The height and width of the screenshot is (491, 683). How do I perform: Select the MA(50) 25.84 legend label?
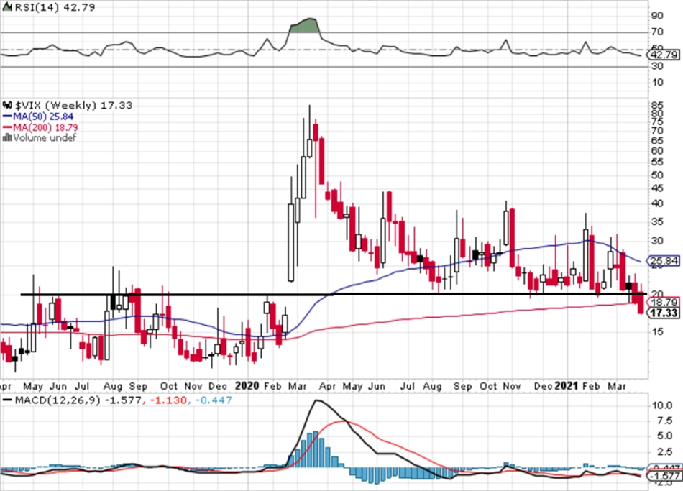click(x=42, y=116)
